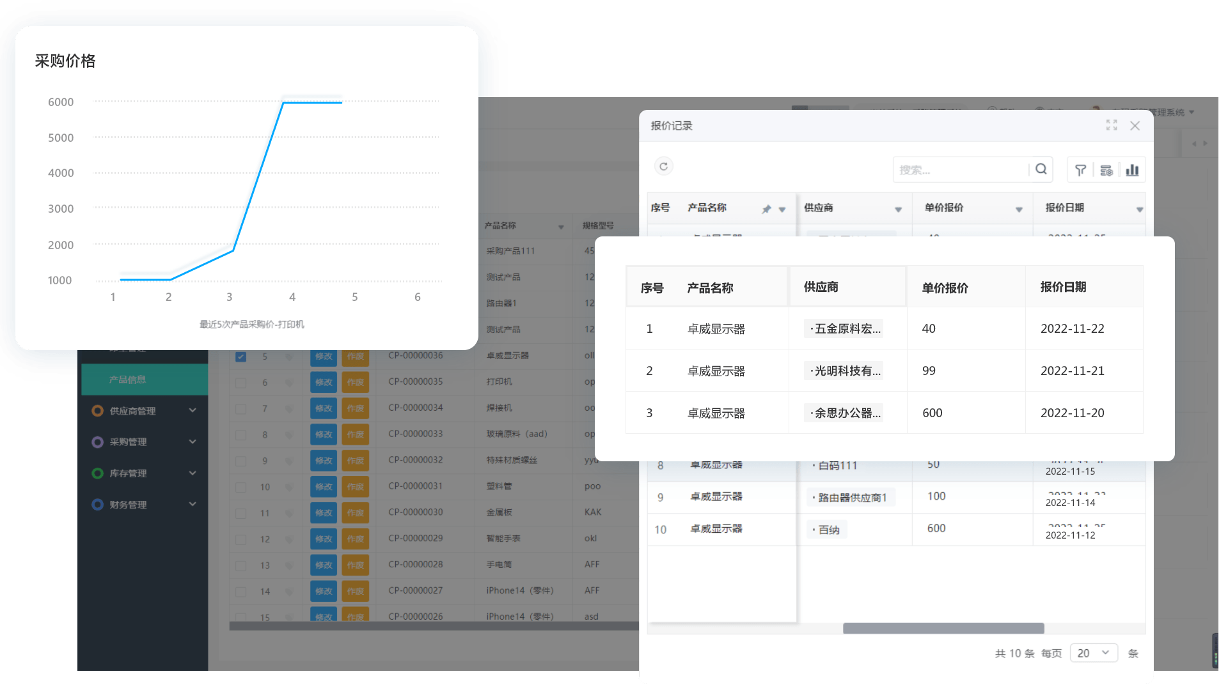Click 产品名称 sort icon in 报价记录

point(782,208)
